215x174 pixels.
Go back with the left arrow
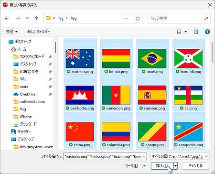tap(7, 18)
